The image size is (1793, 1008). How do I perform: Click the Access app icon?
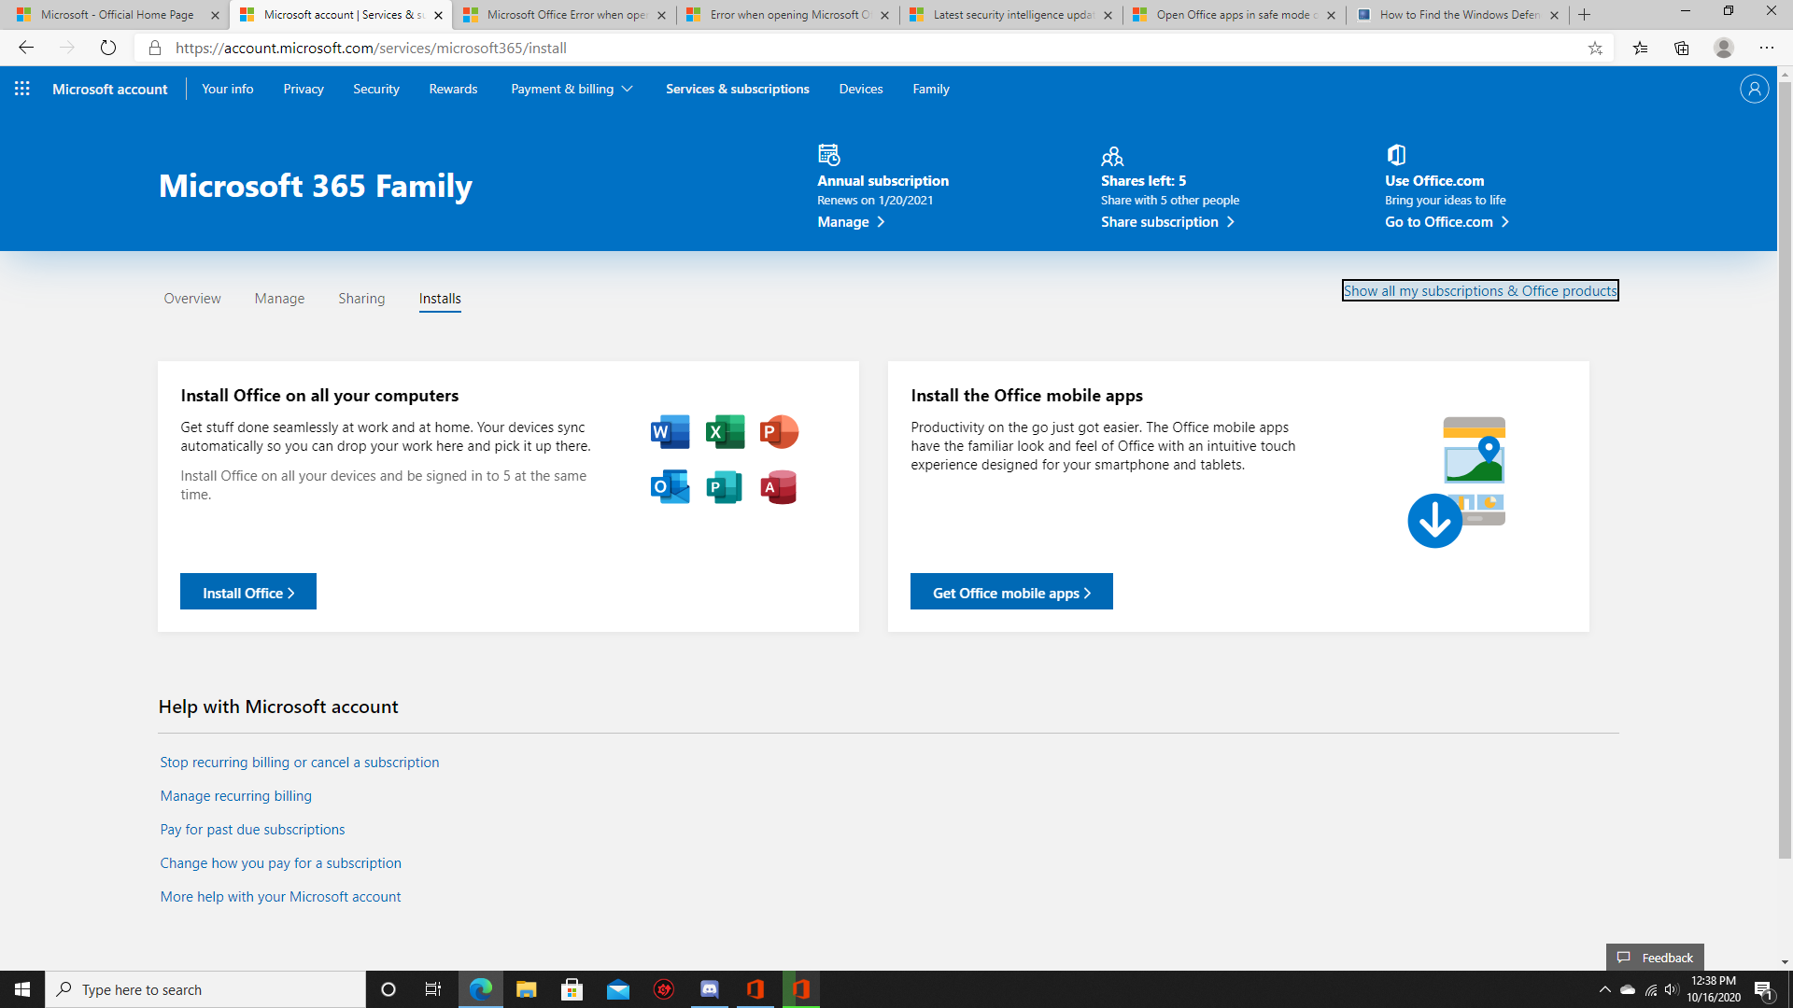click(779, 486)
